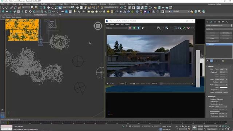Image resolution: width=233 pixels, height=131 pixels.
Task: Open the Motion tab in command panel
Action: tap(219, 22)
